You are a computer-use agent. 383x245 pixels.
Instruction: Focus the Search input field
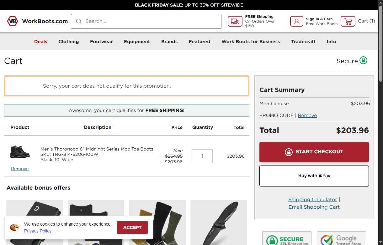tap(146, 21)
